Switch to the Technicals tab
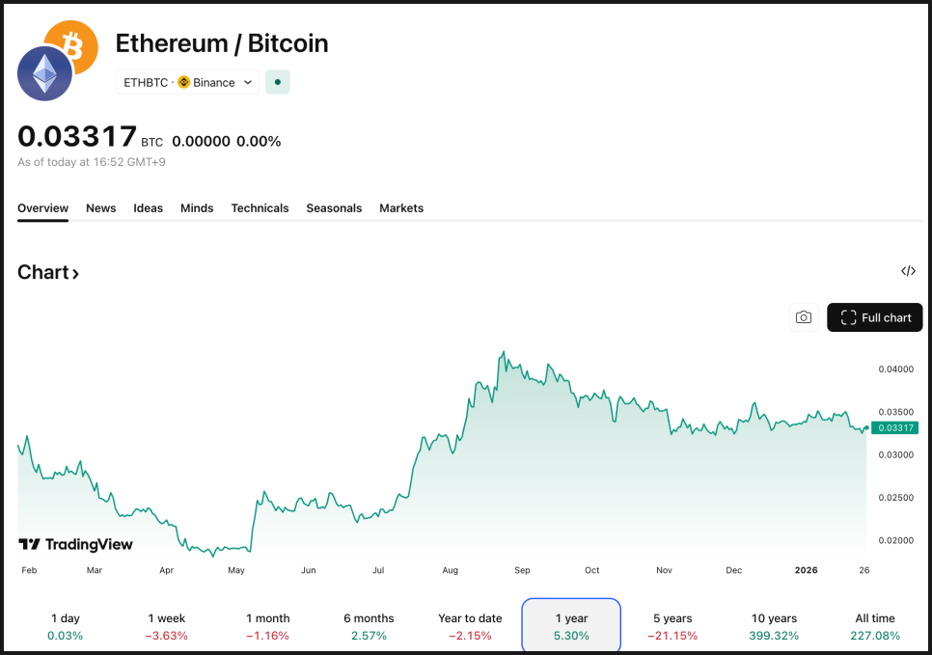Image resolution: width=932 pixels, height=655 pixels. pyautogui.click(x=260, y=208)
